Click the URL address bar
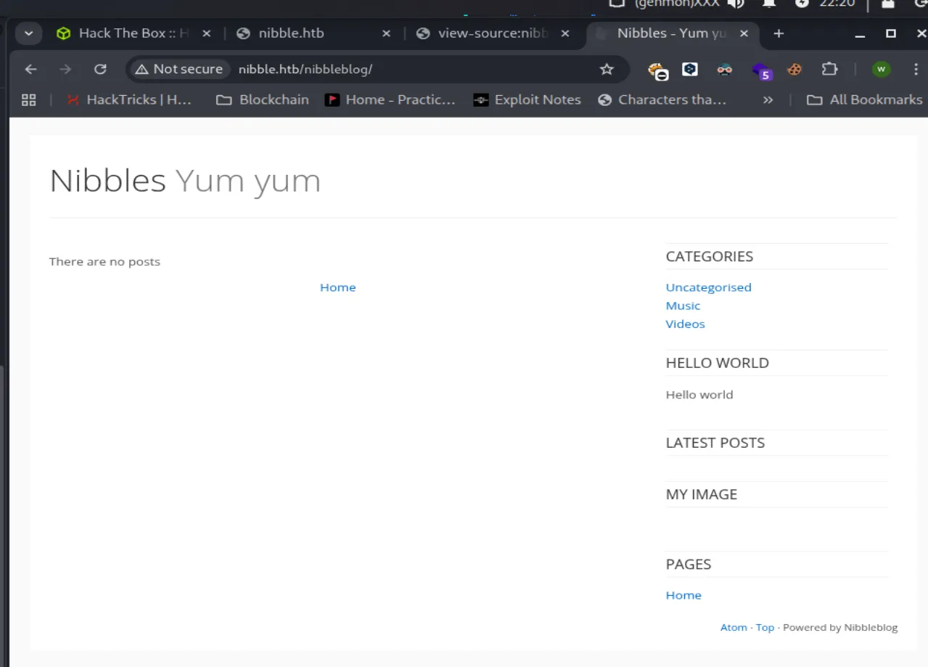Screen dimensions: 928x667 click(x=406, y=70)
